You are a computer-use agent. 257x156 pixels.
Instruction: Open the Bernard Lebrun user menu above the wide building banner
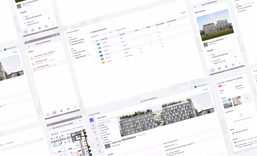click(x=201, y=85)
